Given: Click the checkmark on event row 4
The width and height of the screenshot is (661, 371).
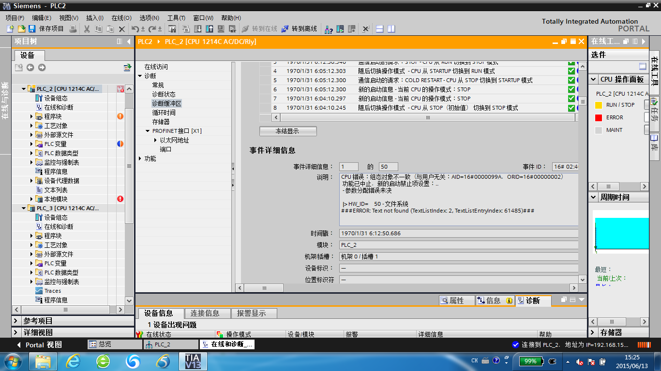Looking at the screenshot, I should tap(571, 71).
